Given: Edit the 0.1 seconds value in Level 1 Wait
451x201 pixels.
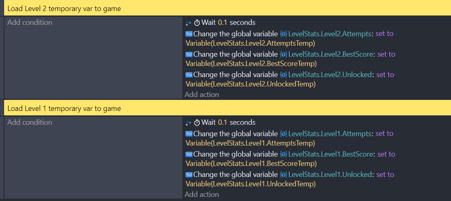Looking at the screenshot, I should 223,122.
